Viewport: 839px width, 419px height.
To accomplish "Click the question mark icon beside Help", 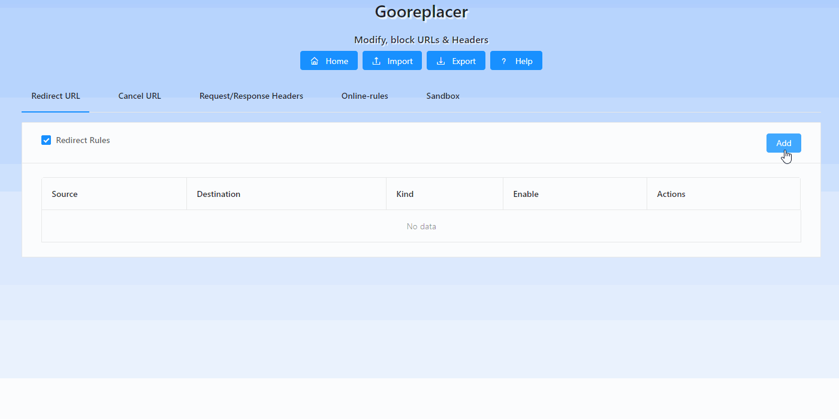I will (504, 61).
